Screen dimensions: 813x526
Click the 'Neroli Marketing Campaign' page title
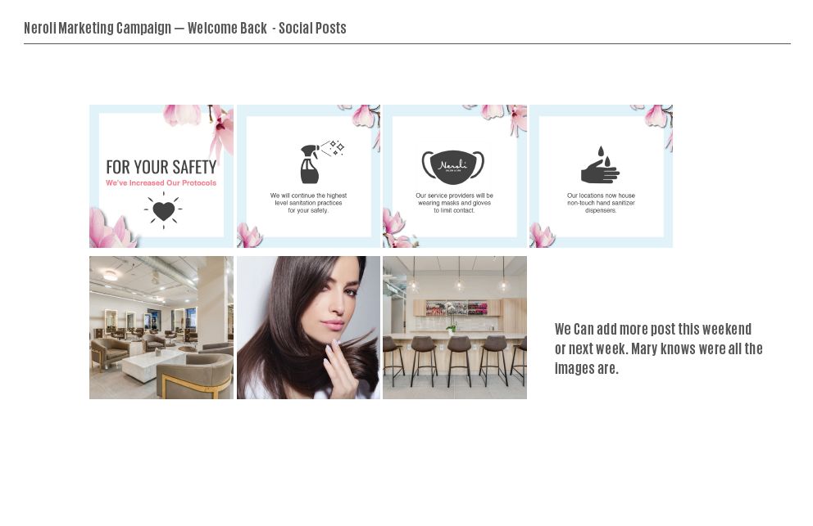coord(185,28)
